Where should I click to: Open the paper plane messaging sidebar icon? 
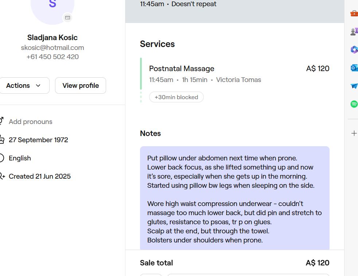[354, 86]
